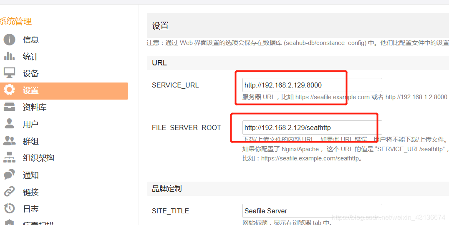Viewport: 449px width, 225px height.
Task: Click the 系统管理 heading
Action: [15, 21]
